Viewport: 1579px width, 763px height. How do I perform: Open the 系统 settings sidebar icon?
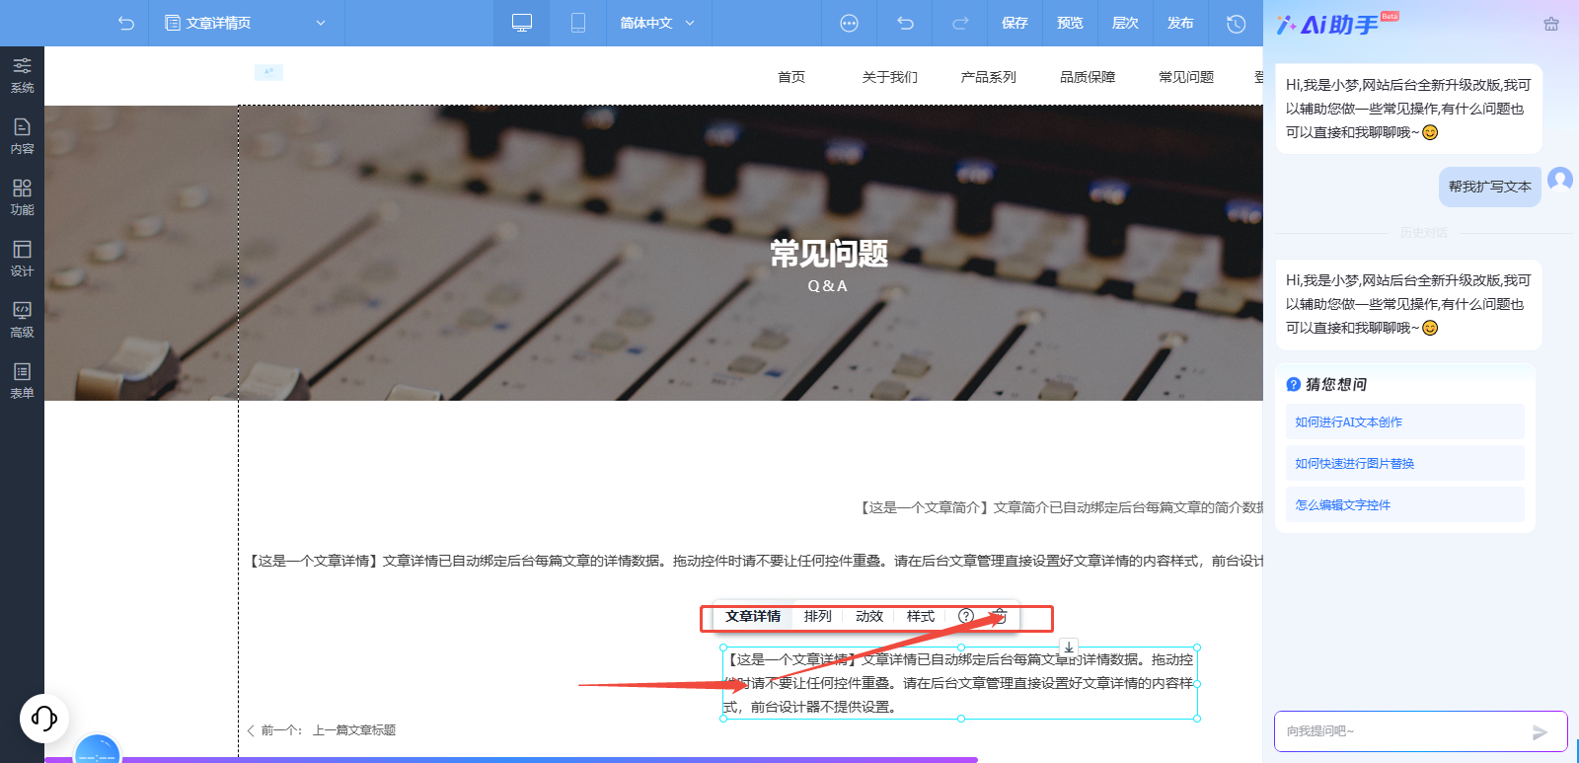coord(22,76)
